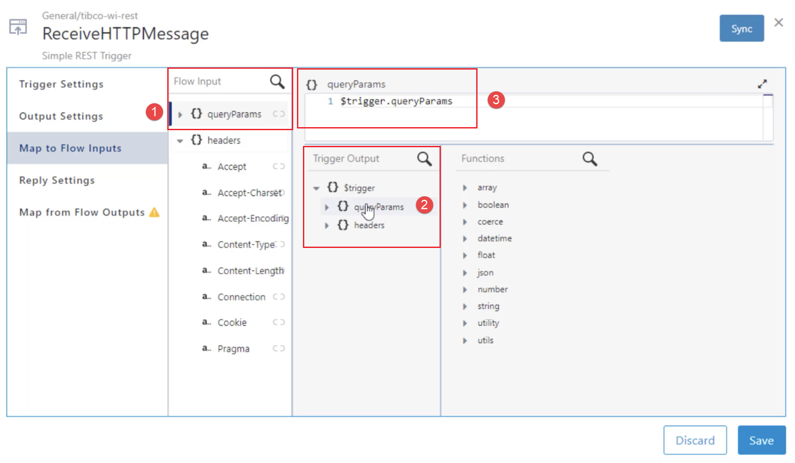
Task: Click into the Trigger Output search field
Action: 363,159
